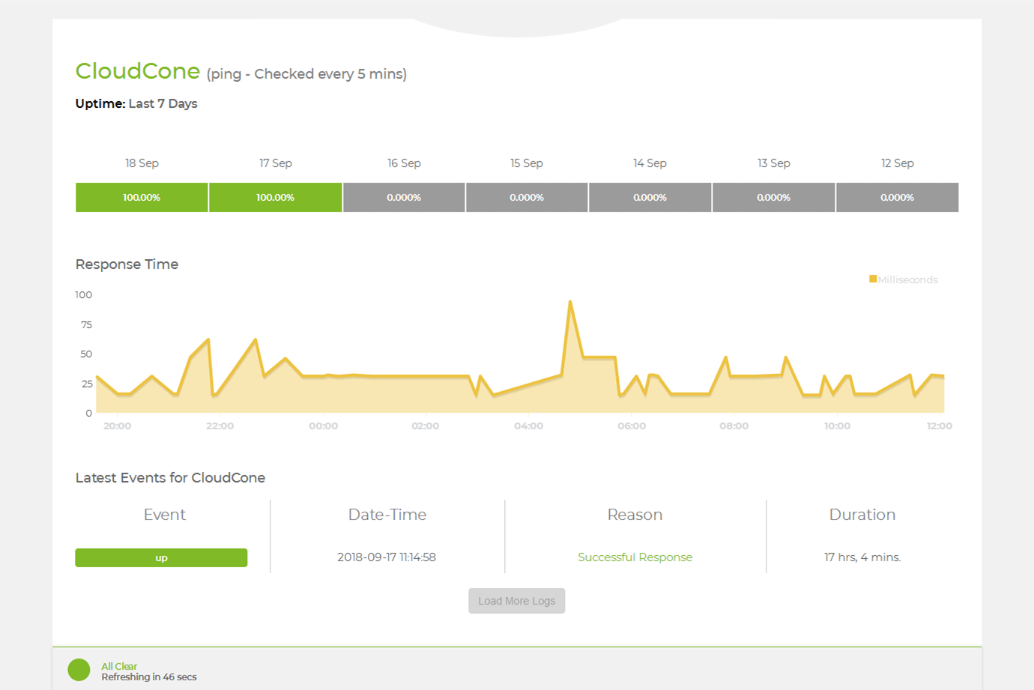The width and height of the screenshot is (1034, 690).
Task: Click the 22:00 time axis label
Action: pyautogui.click(x=220, y=426)
